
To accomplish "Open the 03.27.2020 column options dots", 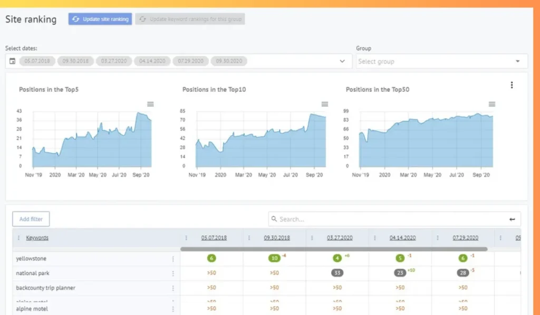I will point(312,238).
